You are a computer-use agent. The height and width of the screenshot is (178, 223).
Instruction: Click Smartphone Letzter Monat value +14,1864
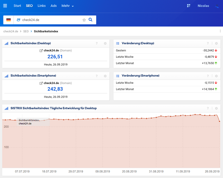point(208,89)
